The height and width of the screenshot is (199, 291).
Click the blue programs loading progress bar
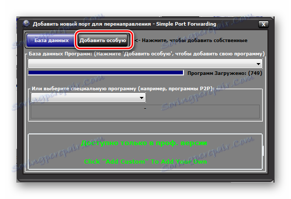pos(106,73)
